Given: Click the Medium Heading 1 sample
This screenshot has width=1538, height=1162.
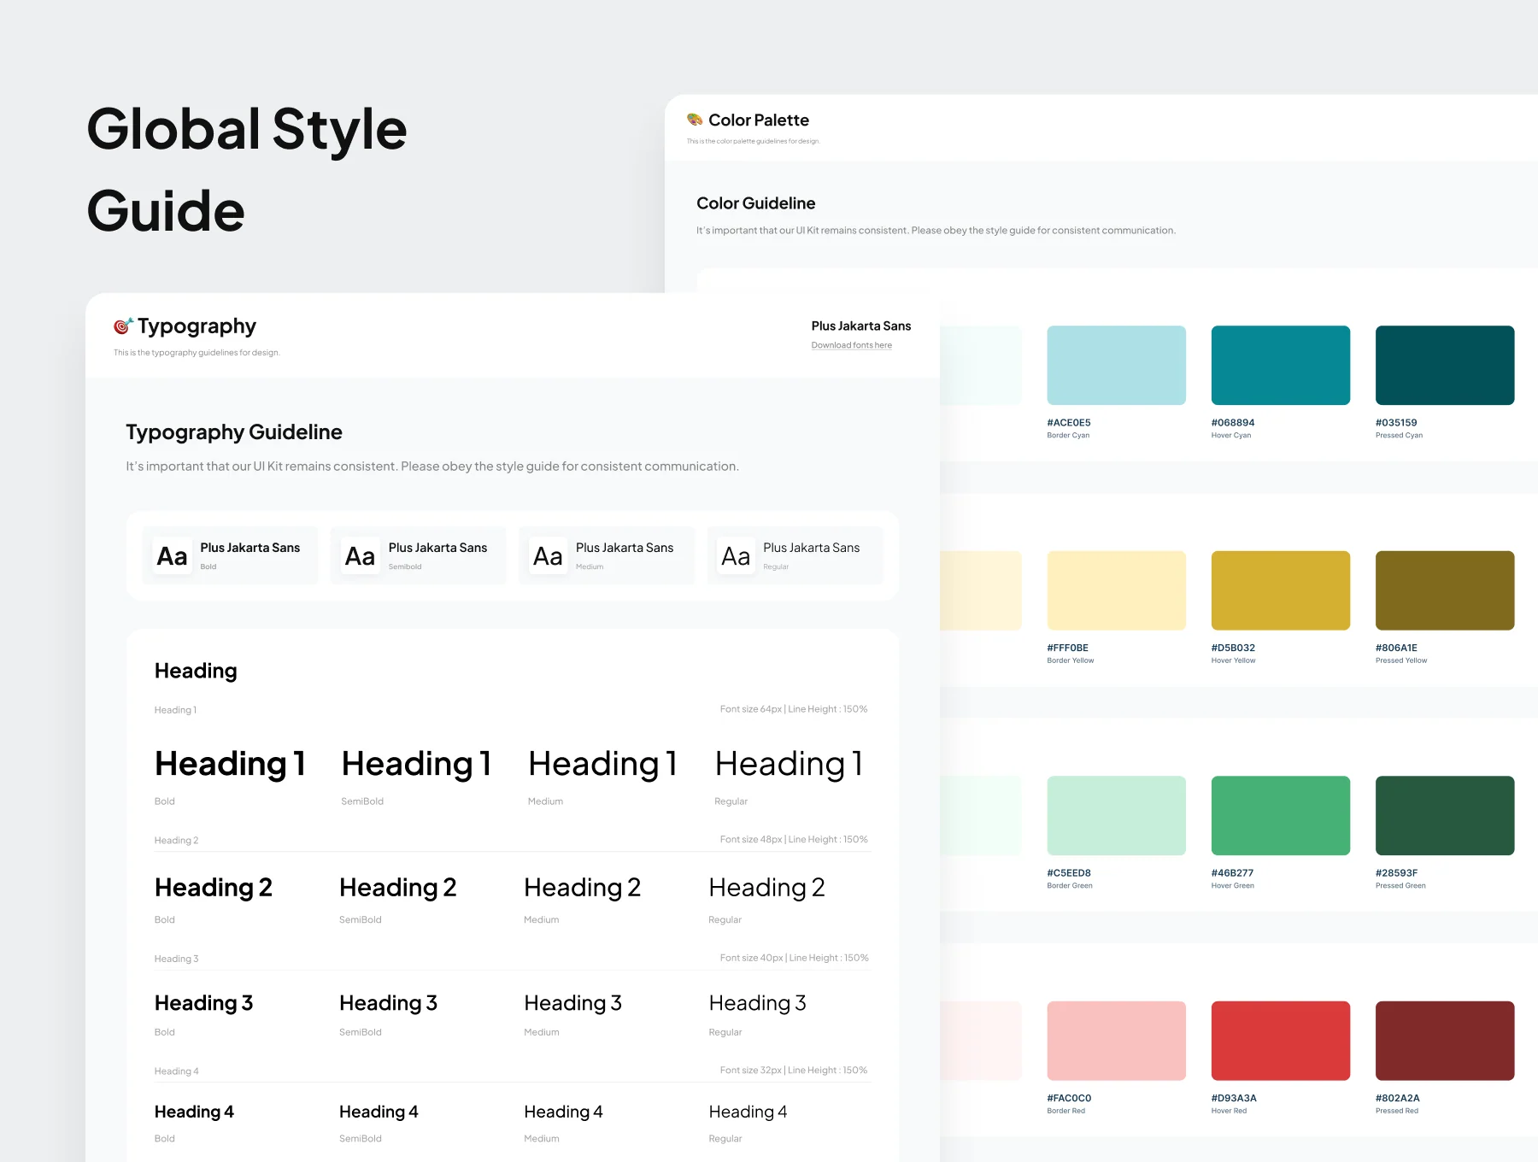Looking at the screenshot, I should tap(602, 764).
